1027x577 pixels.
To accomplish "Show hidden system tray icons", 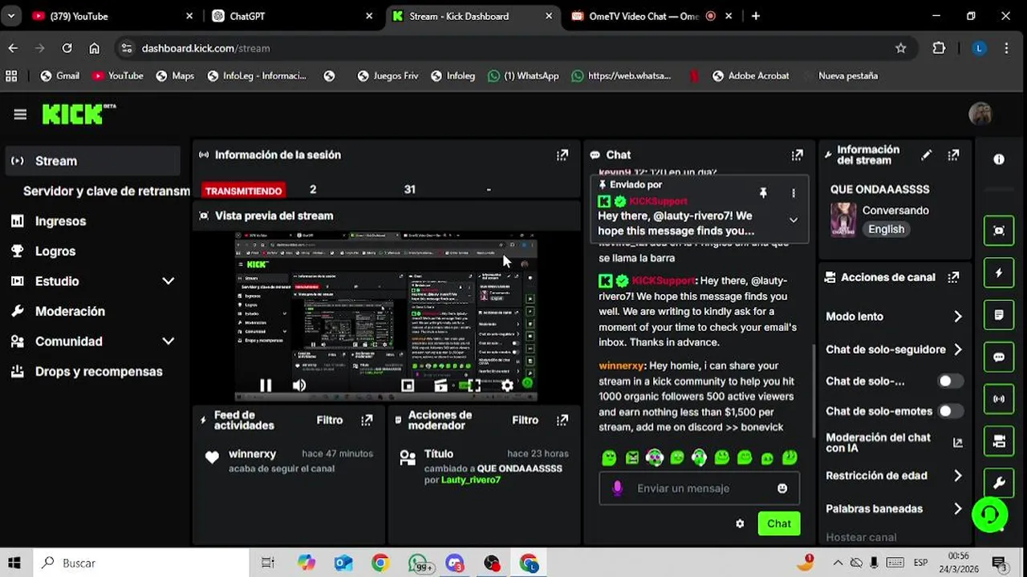I will [838, 563].
